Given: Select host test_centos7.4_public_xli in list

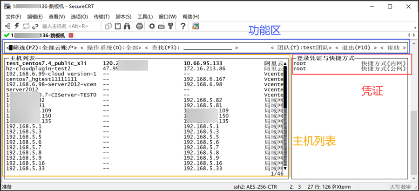Looking at the screenshot, I should click(x=47, y=63).
